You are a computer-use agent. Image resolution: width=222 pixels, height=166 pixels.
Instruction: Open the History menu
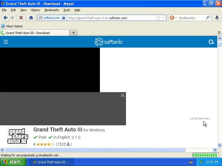36,10
